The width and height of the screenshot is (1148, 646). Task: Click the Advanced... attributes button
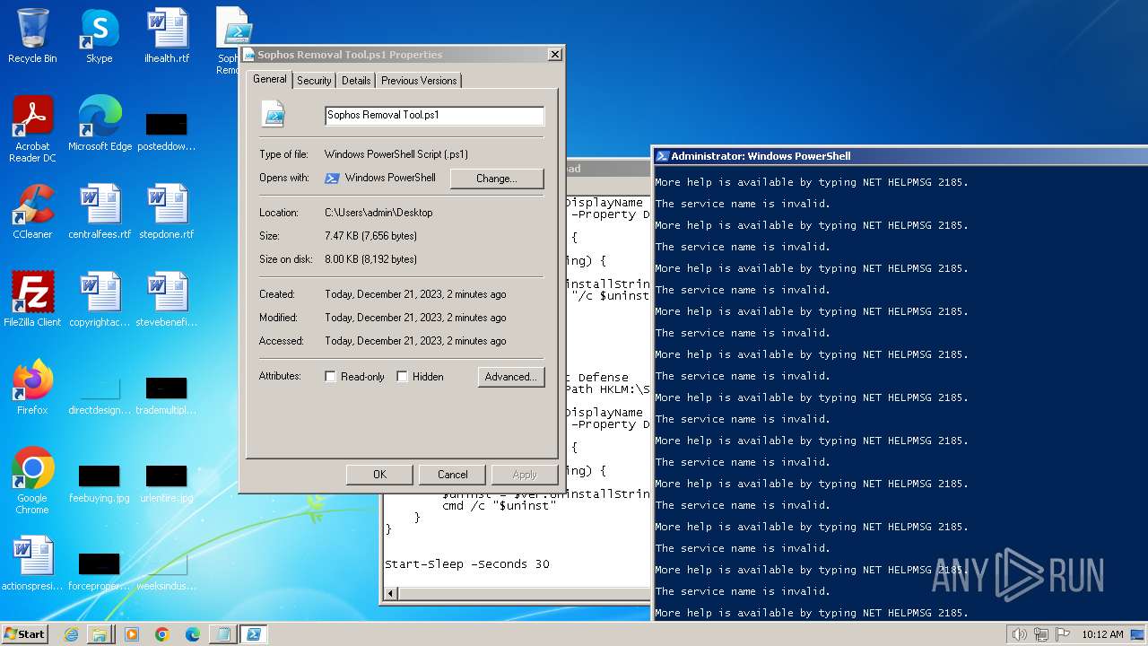(x=510, y=377)
